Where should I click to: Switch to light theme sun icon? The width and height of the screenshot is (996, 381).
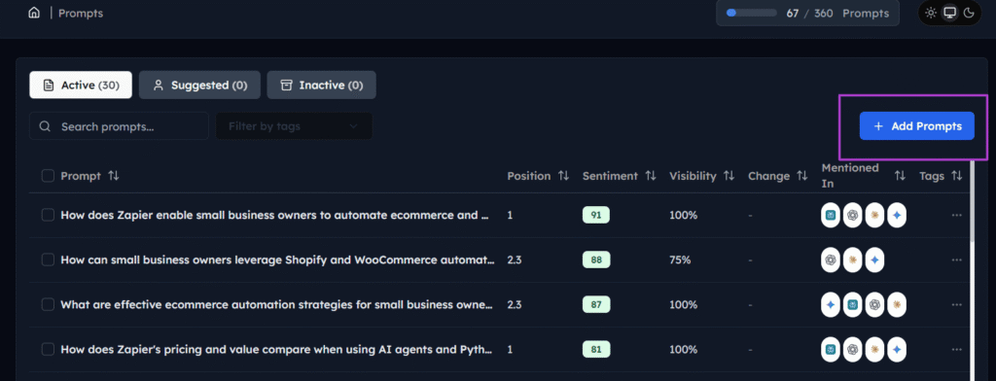click(931, 13)
